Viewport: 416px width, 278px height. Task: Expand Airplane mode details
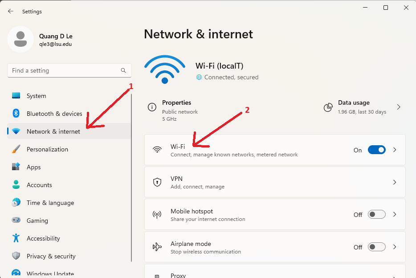[x=395, y=247]
